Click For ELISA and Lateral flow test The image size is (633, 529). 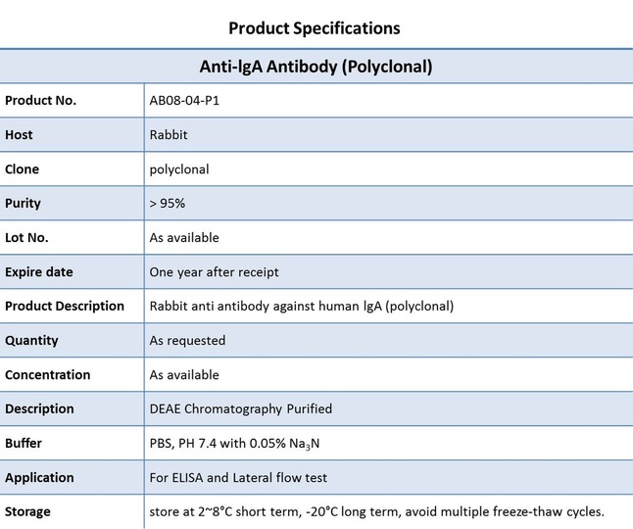pyautogui.click(x=238, y=478)
